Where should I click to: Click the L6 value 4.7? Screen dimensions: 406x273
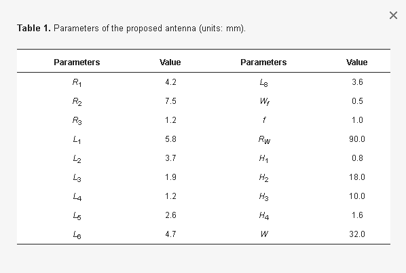(170, 234)
